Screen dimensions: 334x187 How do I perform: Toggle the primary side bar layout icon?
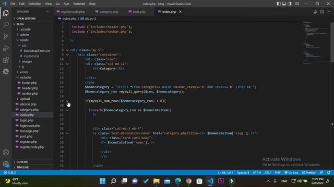click(279, 4)
